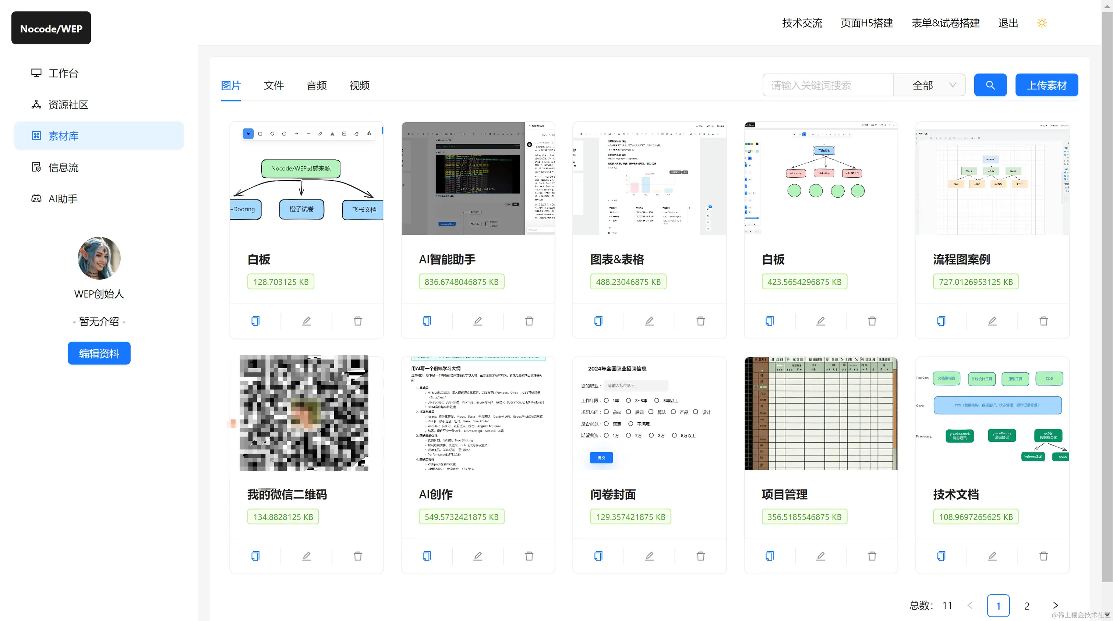Copy link of 问卷封面 card
Screen dimensions: 1113x621
tap(598, 556)
